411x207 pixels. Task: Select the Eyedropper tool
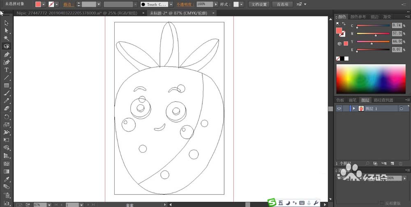[x=7, y=179]
